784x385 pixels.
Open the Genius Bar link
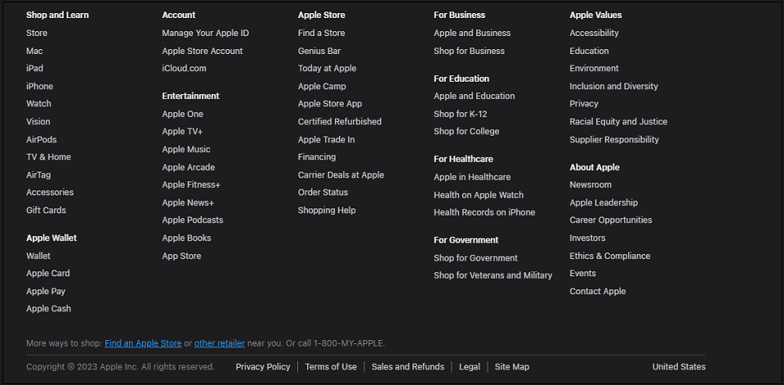[319, 51]
